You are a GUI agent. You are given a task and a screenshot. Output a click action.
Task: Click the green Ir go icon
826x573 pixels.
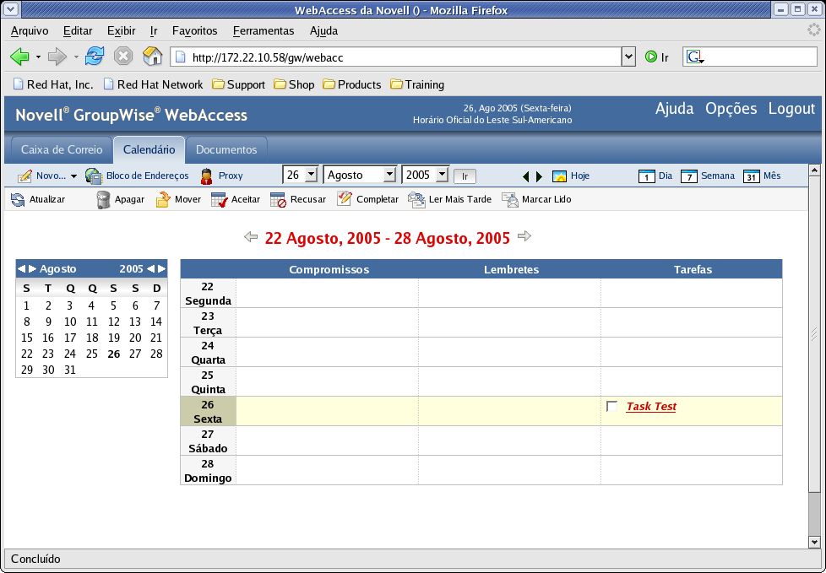pyautogui.click(x=651, y=57)
